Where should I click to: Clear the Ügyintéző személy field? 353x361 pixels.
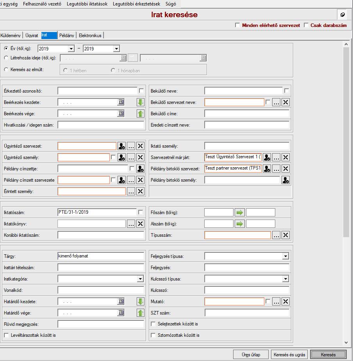(x=140, y=157)
